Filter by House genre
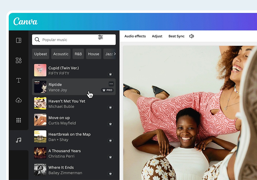The height and width of the screenshot is (180, 257). coord(94,54)
